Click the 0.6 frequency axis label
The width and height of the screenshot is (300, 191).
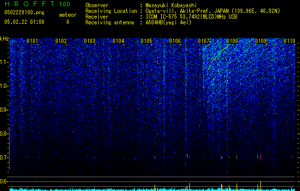tap(4, 181)
